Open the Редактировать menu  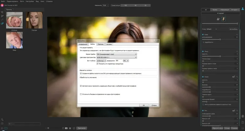pyautogui.click(x=12, y=2)
